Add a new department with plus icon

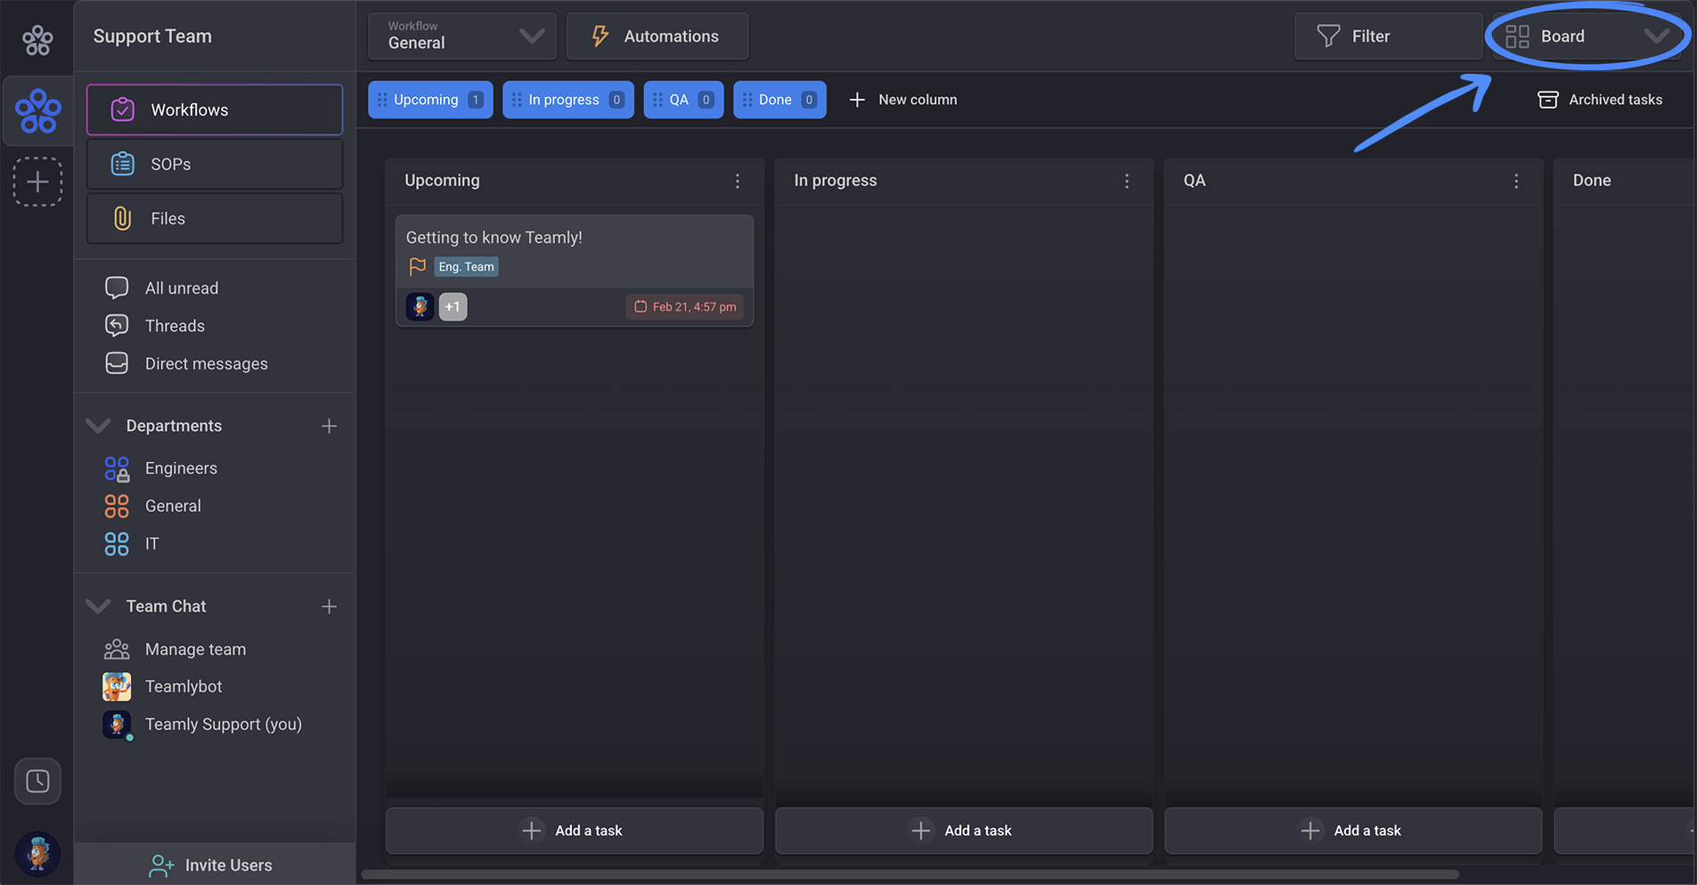tap(329, 426)
